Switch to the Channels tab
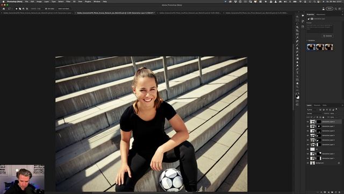 click(317, 106)
